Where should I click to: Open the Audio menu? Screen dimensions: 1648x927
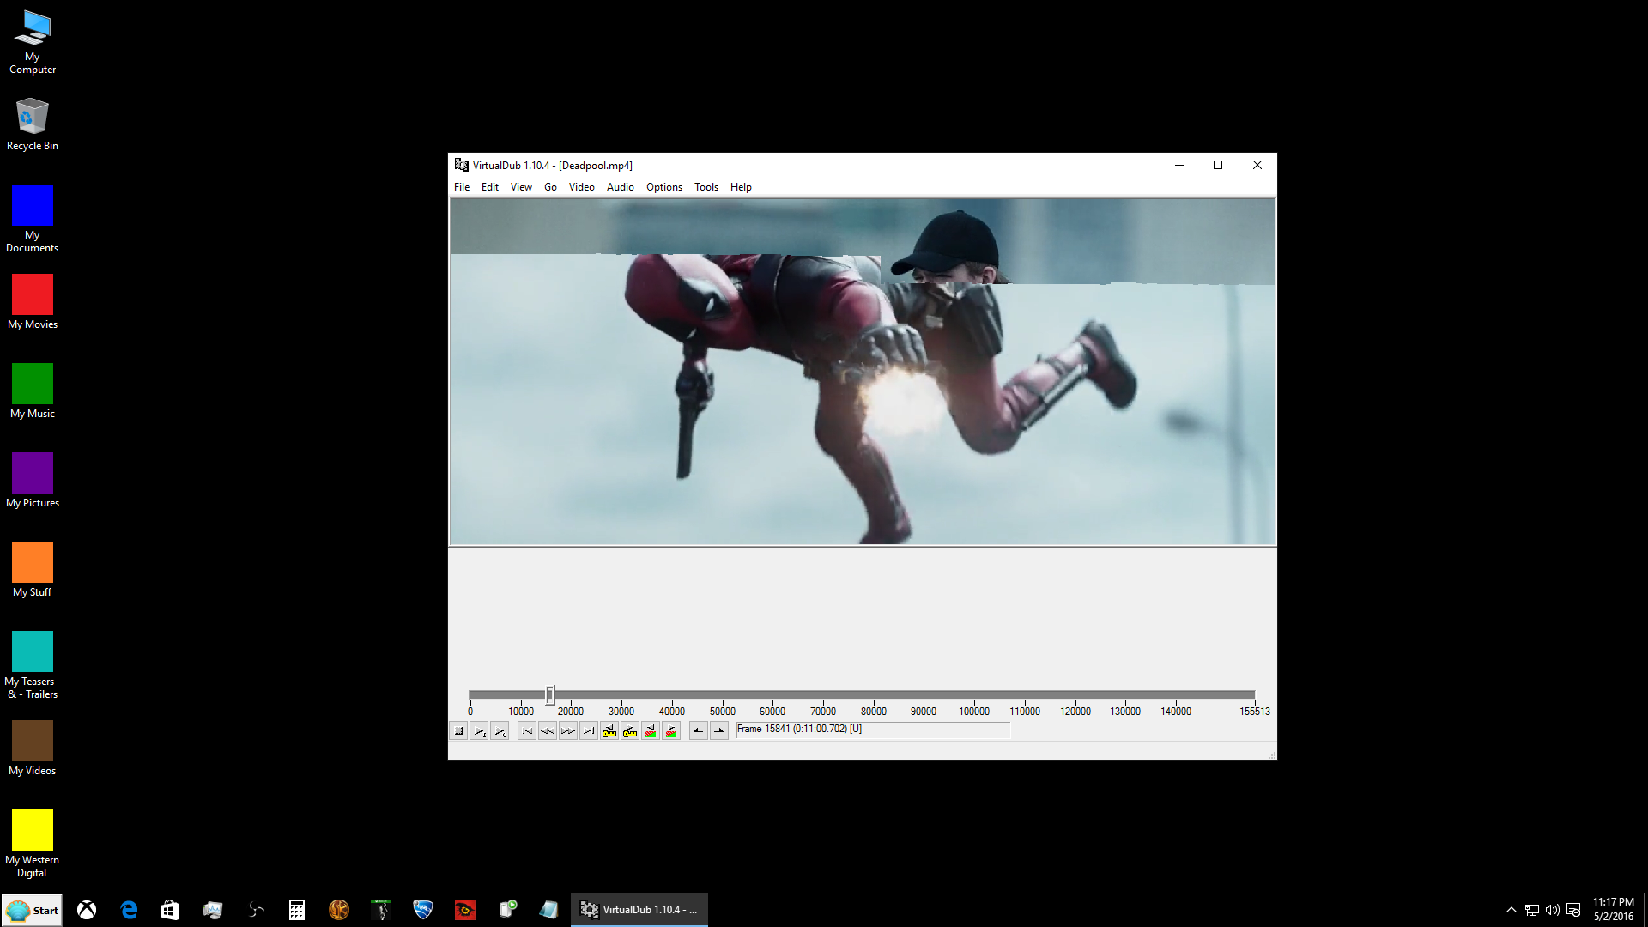click(620, 187)
